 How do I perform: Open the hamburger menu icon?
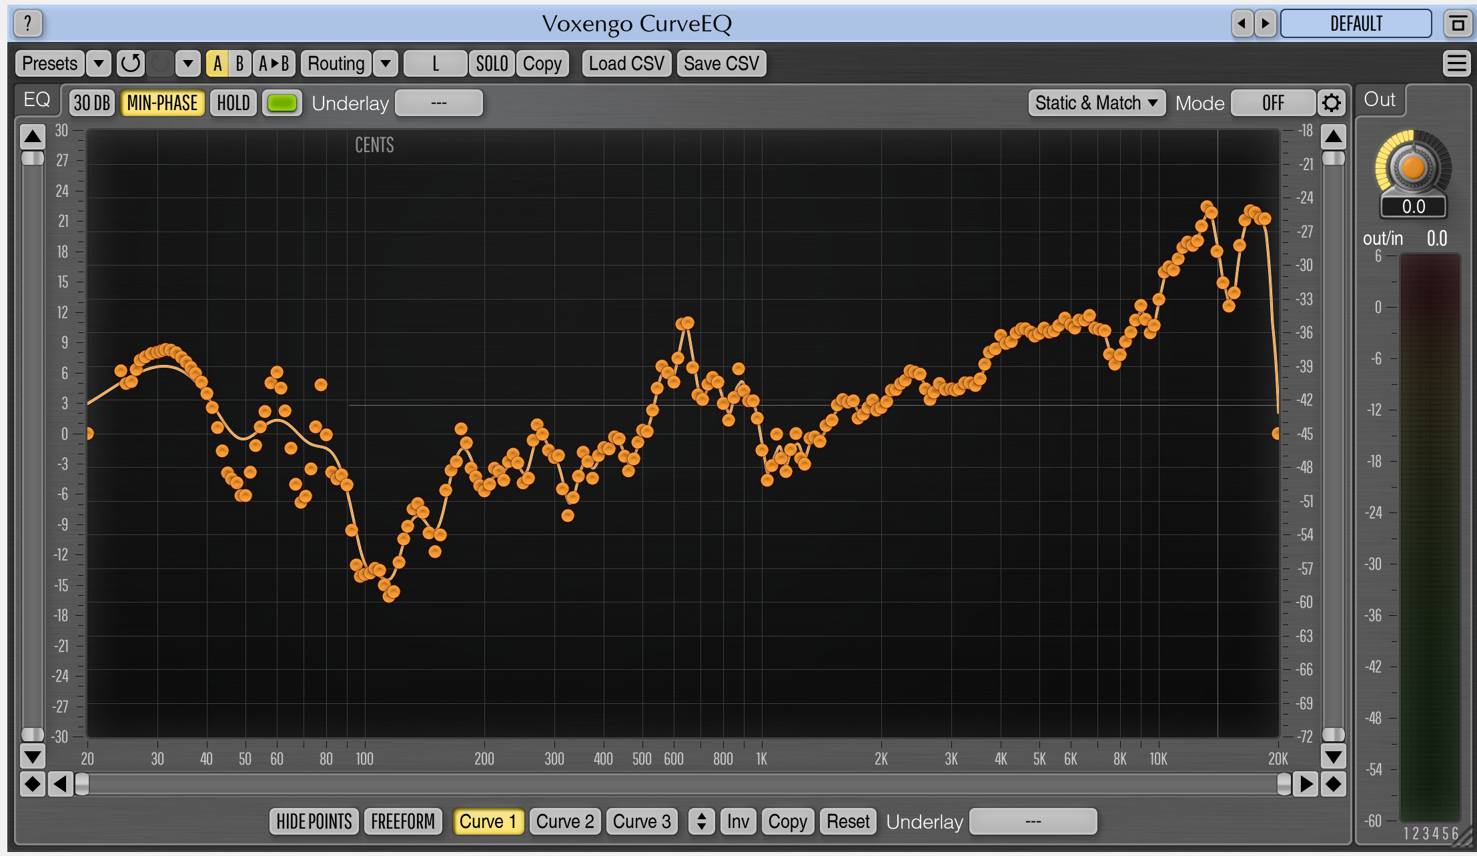(1456, 63)
